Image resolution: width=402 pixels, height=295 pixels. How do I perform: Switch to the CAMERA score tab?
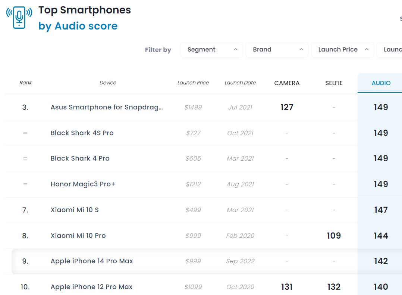287,83
